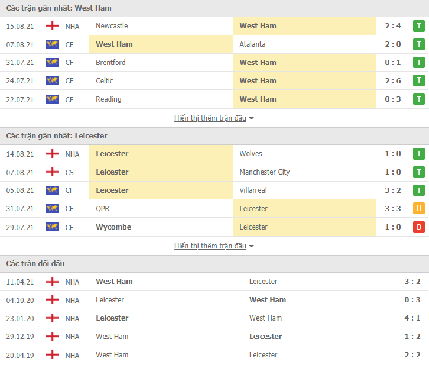This screenshot has width=429, height=365.
Task: Open the Manchester City team link
Action: click(265, 172)
